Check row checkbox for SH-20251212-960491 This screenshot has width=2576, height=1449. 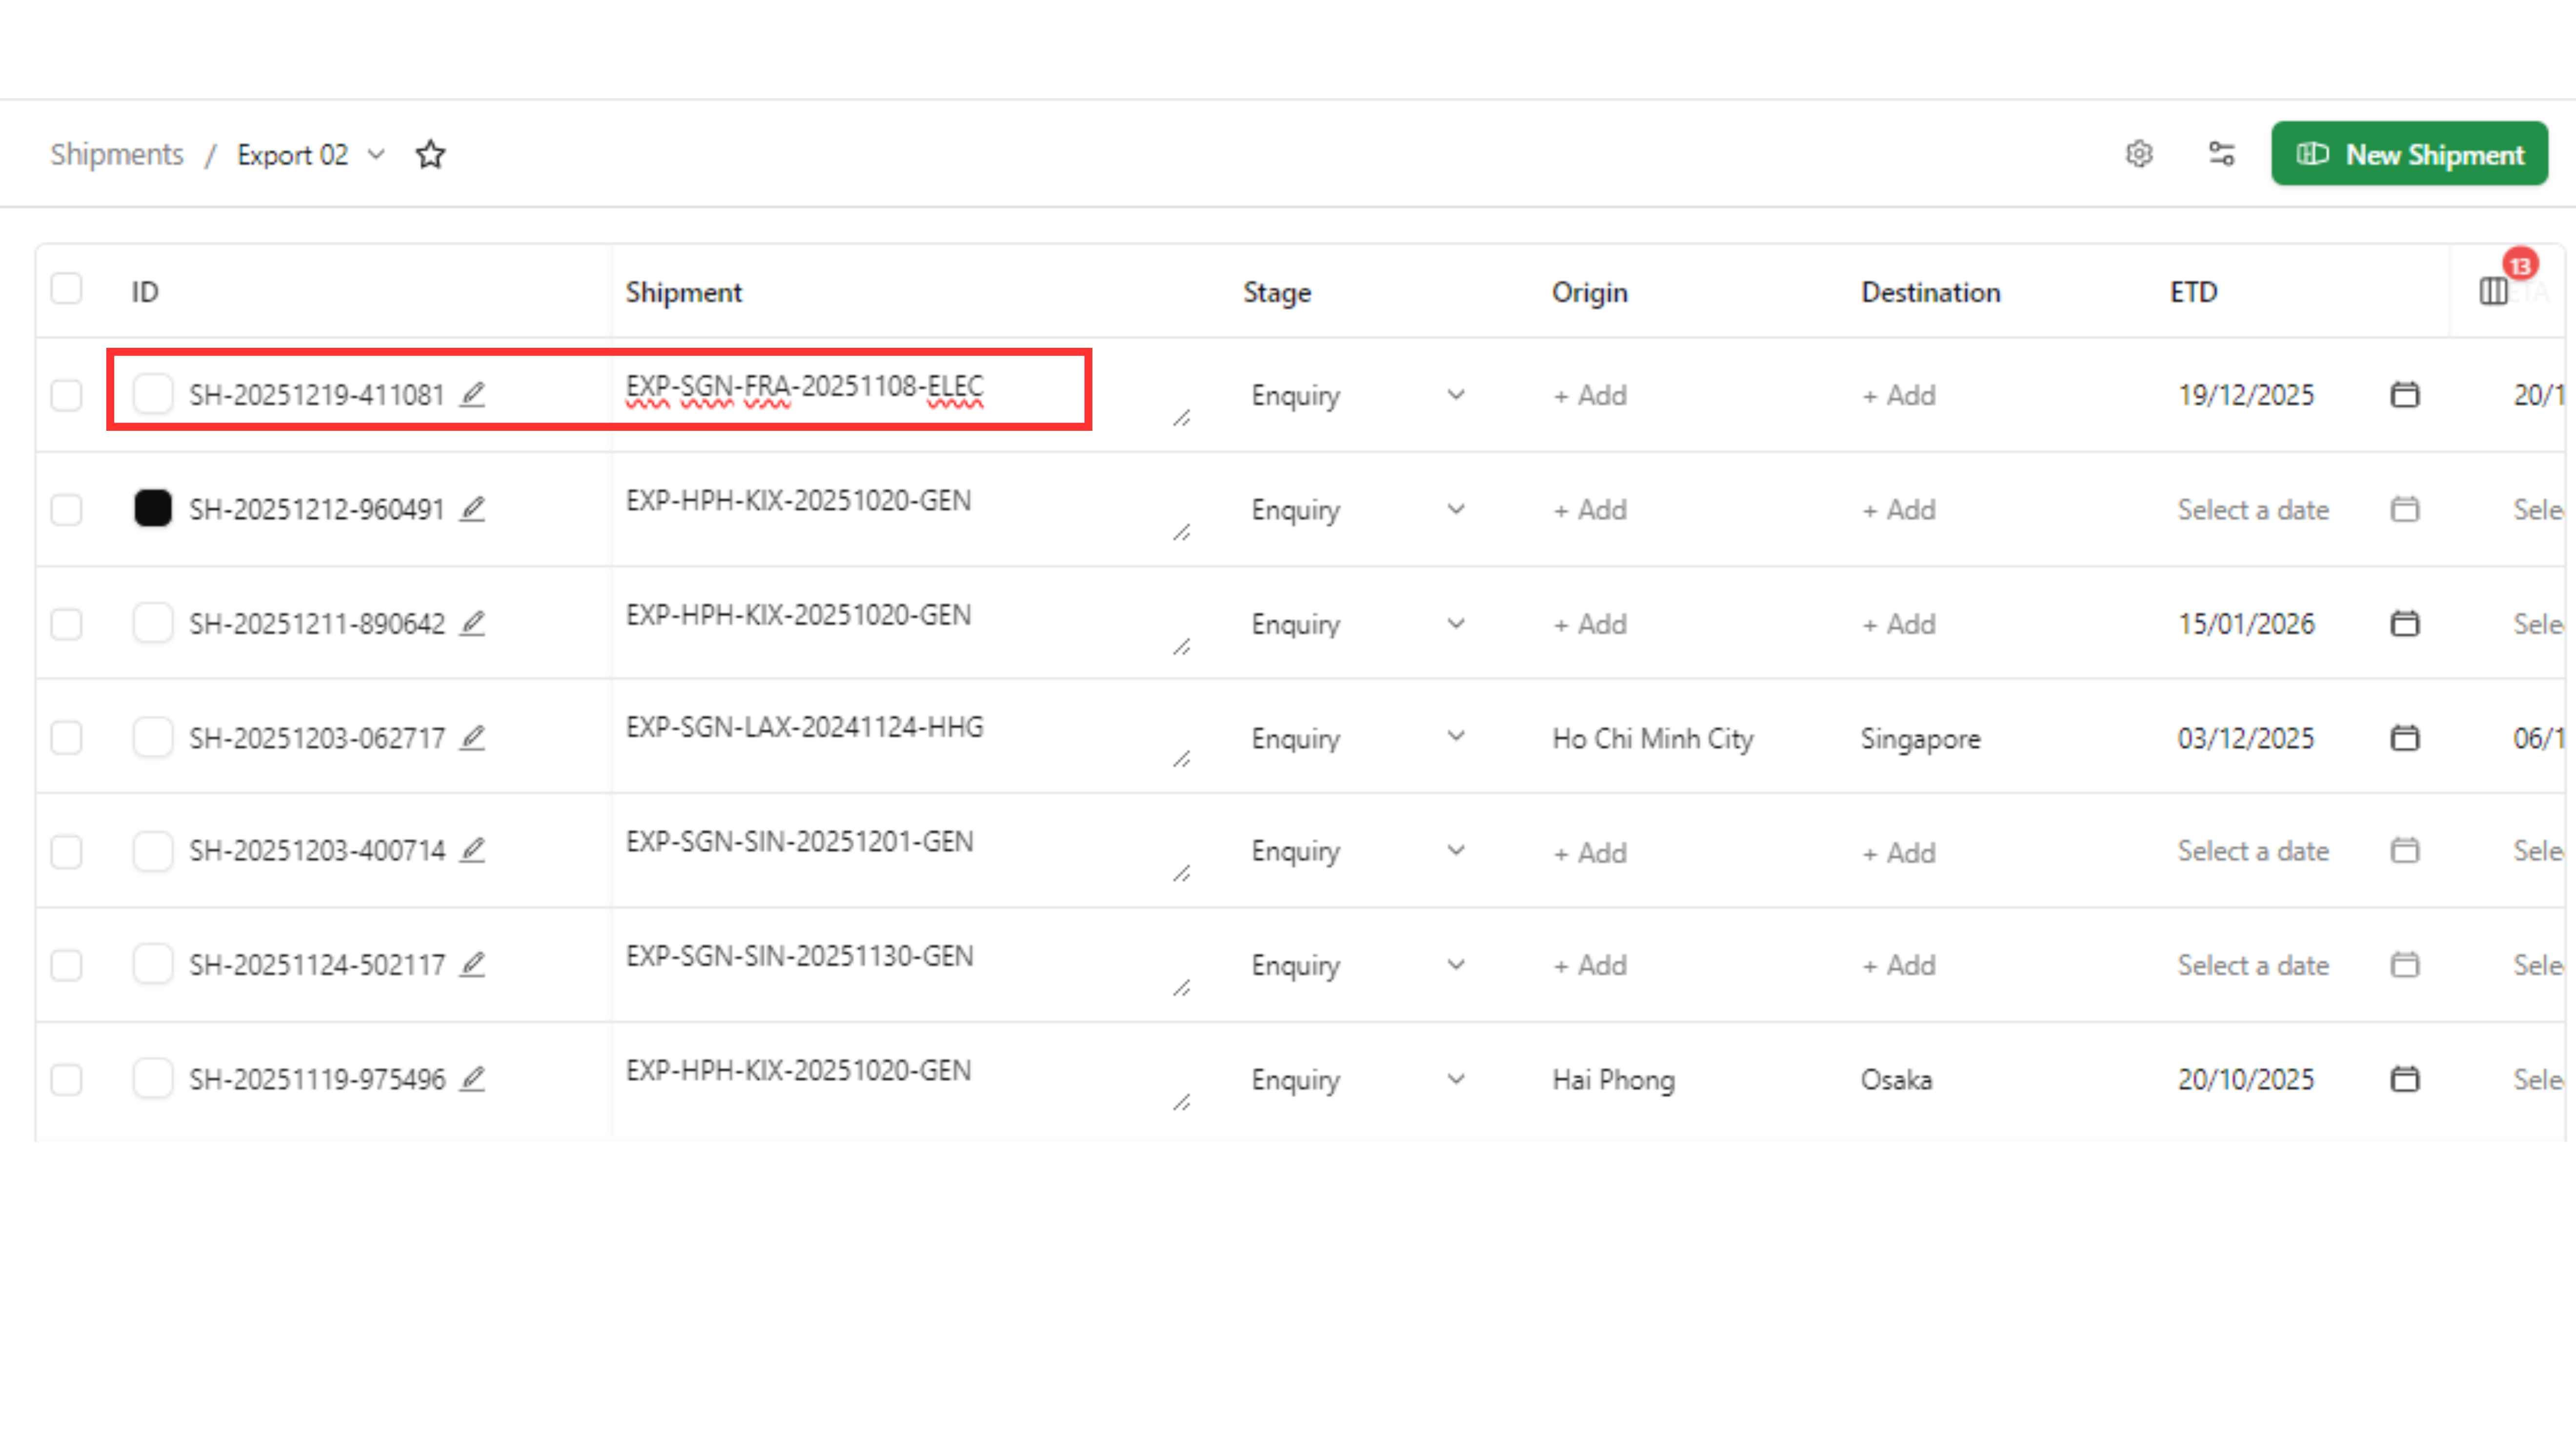coord(66,509)
